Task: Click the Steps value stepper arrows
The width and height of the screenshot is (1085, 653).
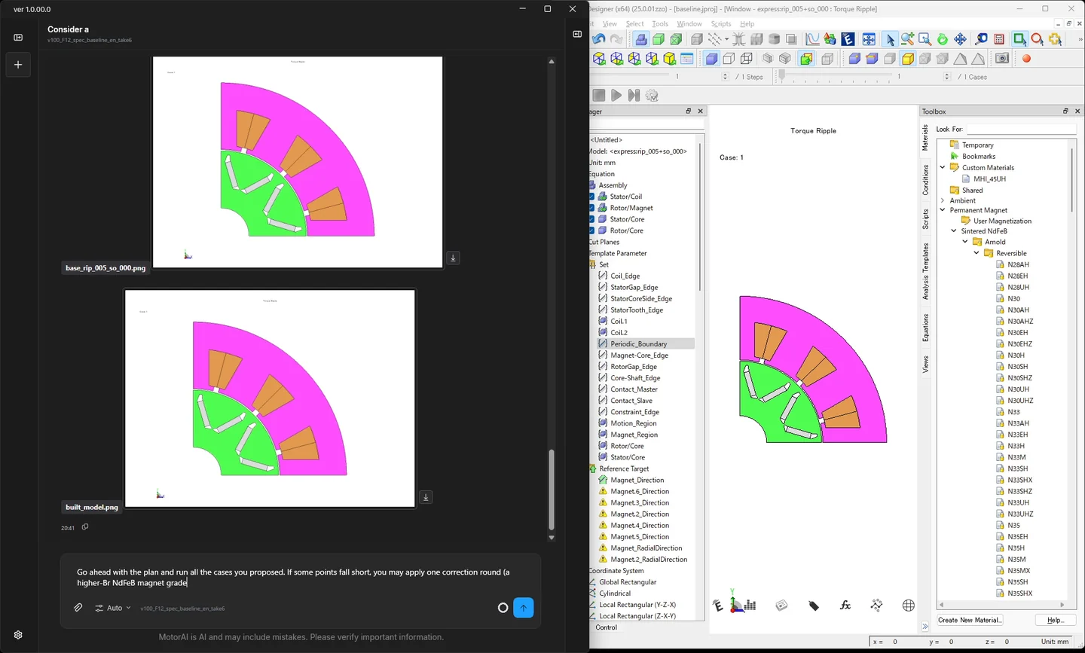Action: 725,77
